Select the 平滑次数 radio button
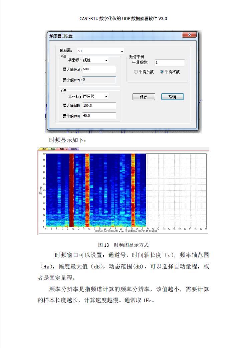Image resolution: width=246 pixels, height=348 pixels. (162, 72)
